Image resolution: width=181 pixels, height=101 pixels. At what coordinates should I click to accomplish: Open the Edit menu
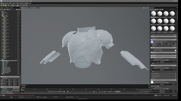pyautogui.click(x=5, y=1)
